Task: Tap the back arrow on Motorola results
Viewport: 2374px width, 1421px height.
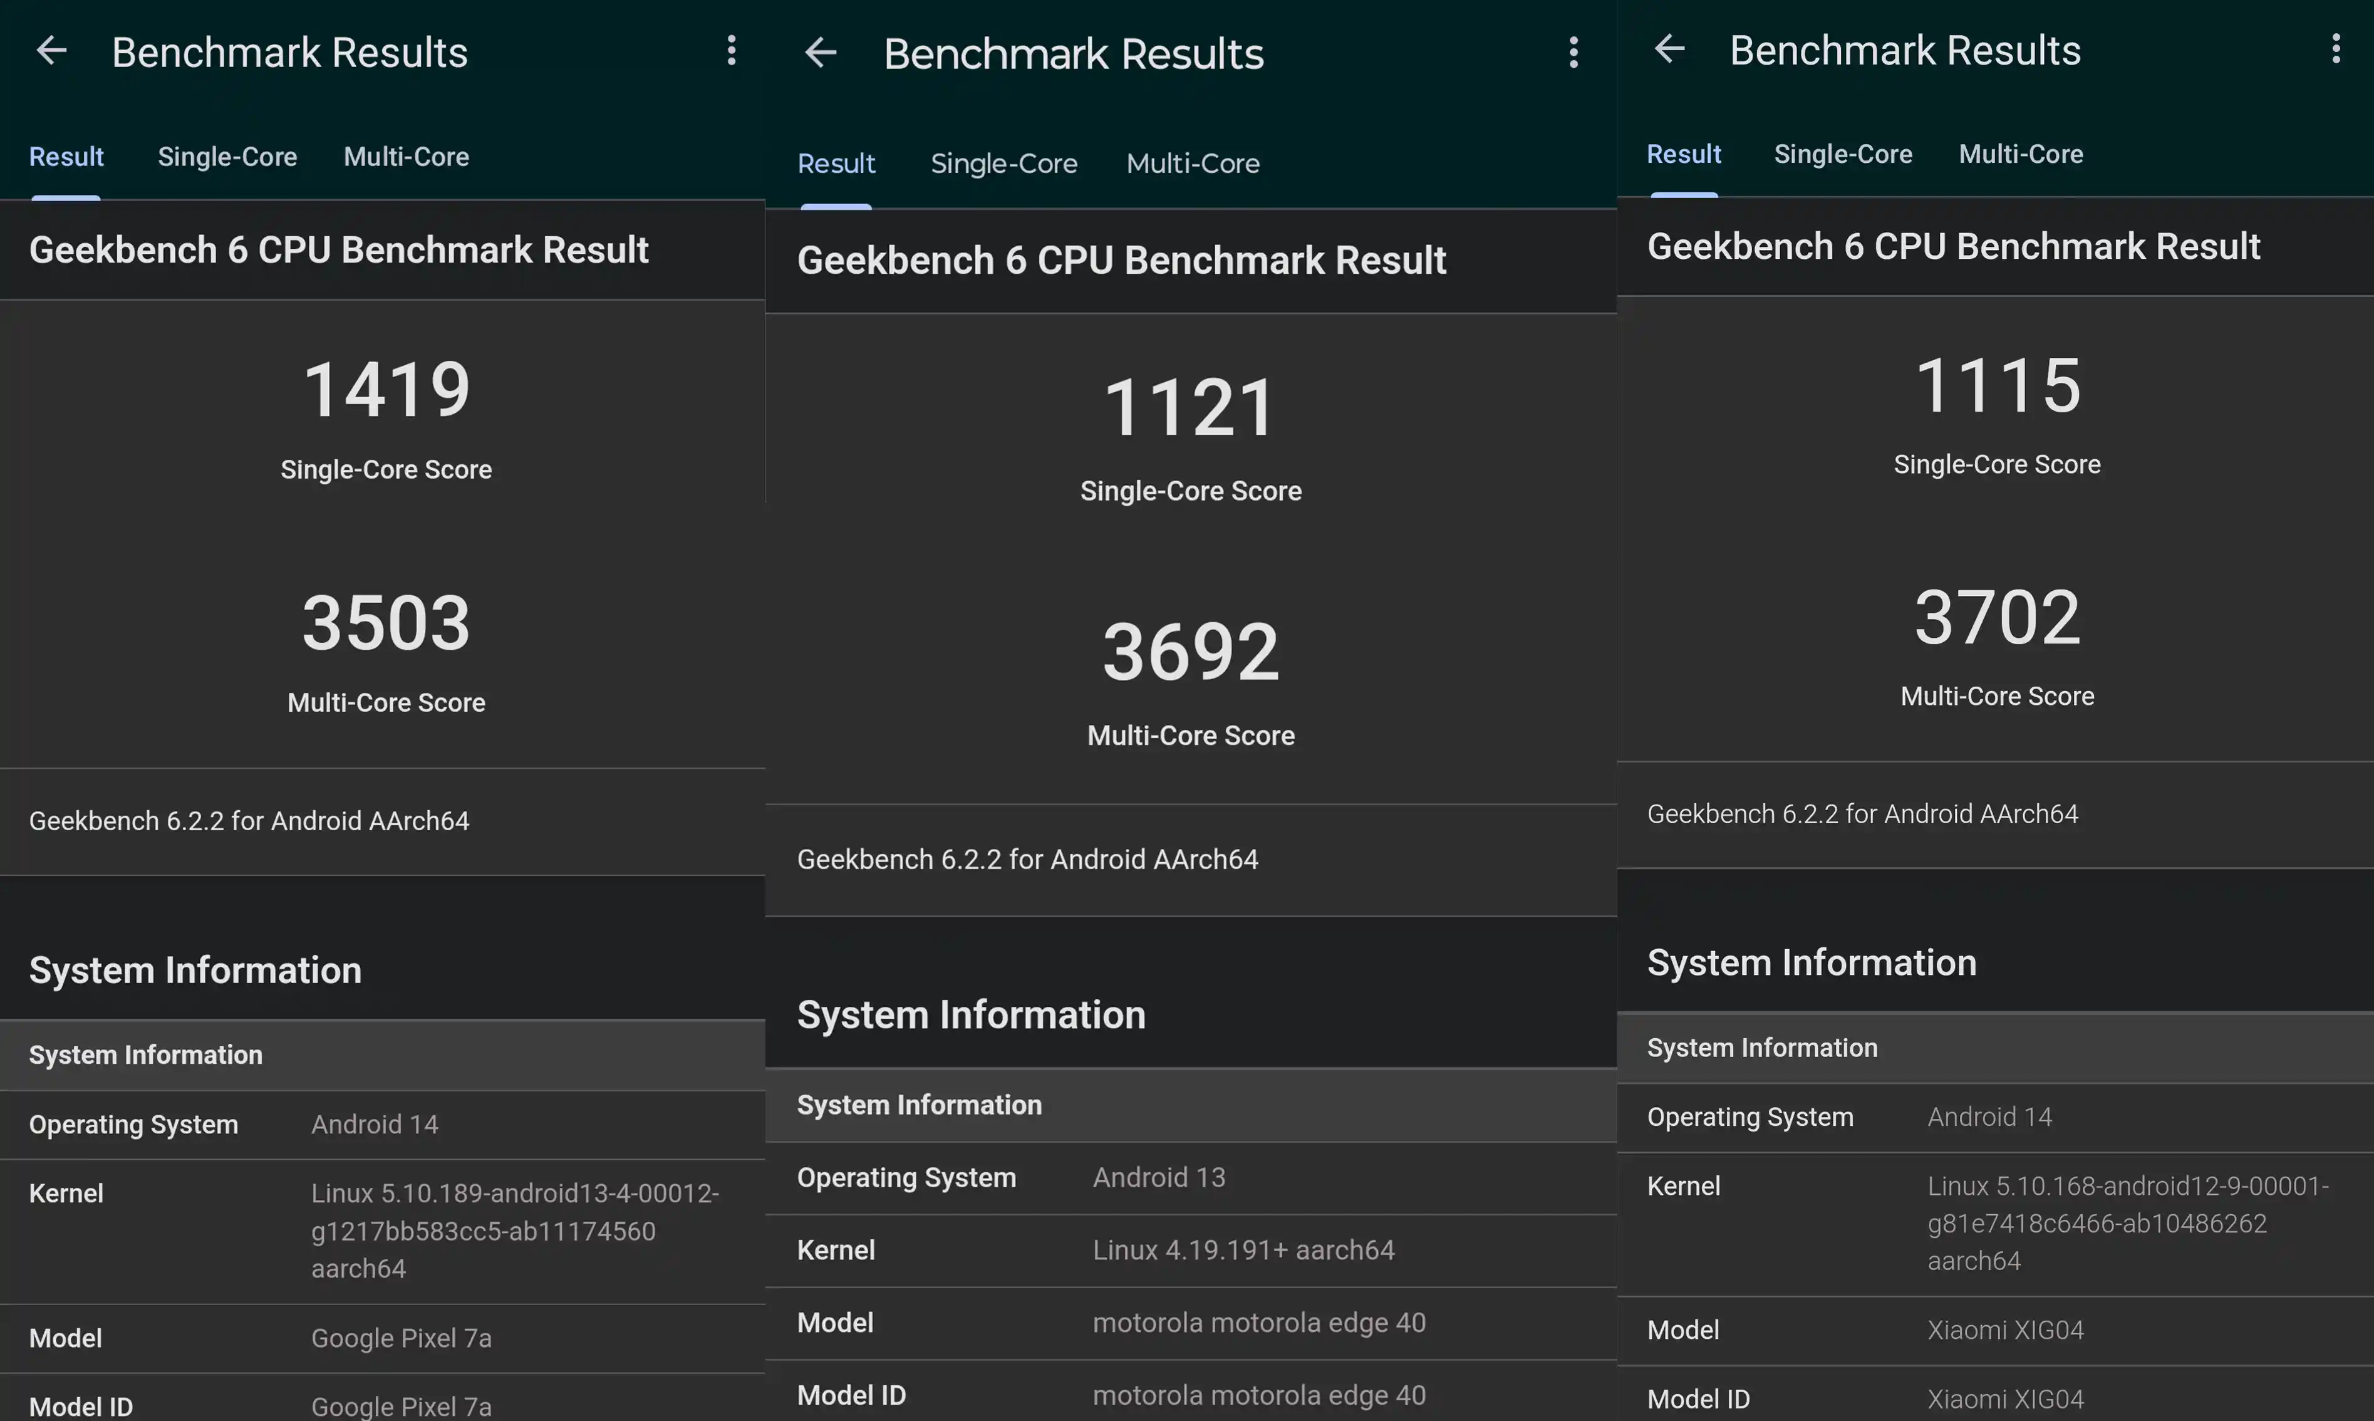Action: 821,53
